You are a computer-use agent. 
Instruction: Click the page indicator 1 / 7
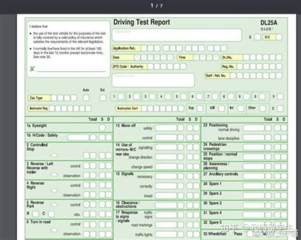pos(156,5)
